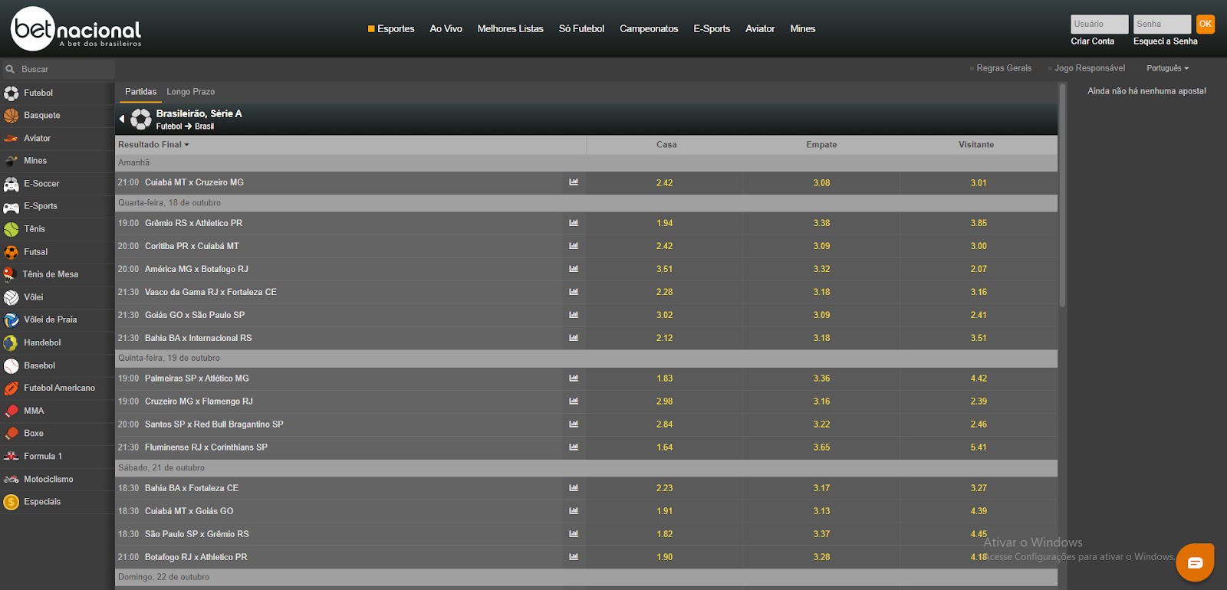
Task: Open match Bahia BA x Internacional RS
Action: tap(199, 338)
